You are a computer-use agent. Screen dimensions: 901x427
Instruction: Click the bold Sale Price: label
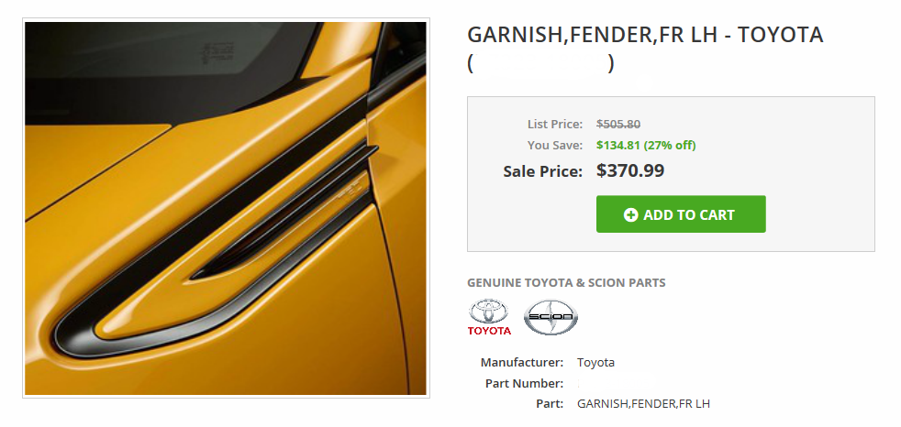coord(542,171)
